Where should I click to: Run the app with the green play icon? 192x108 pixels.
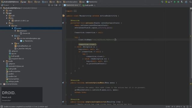click(x=175, y=2)
